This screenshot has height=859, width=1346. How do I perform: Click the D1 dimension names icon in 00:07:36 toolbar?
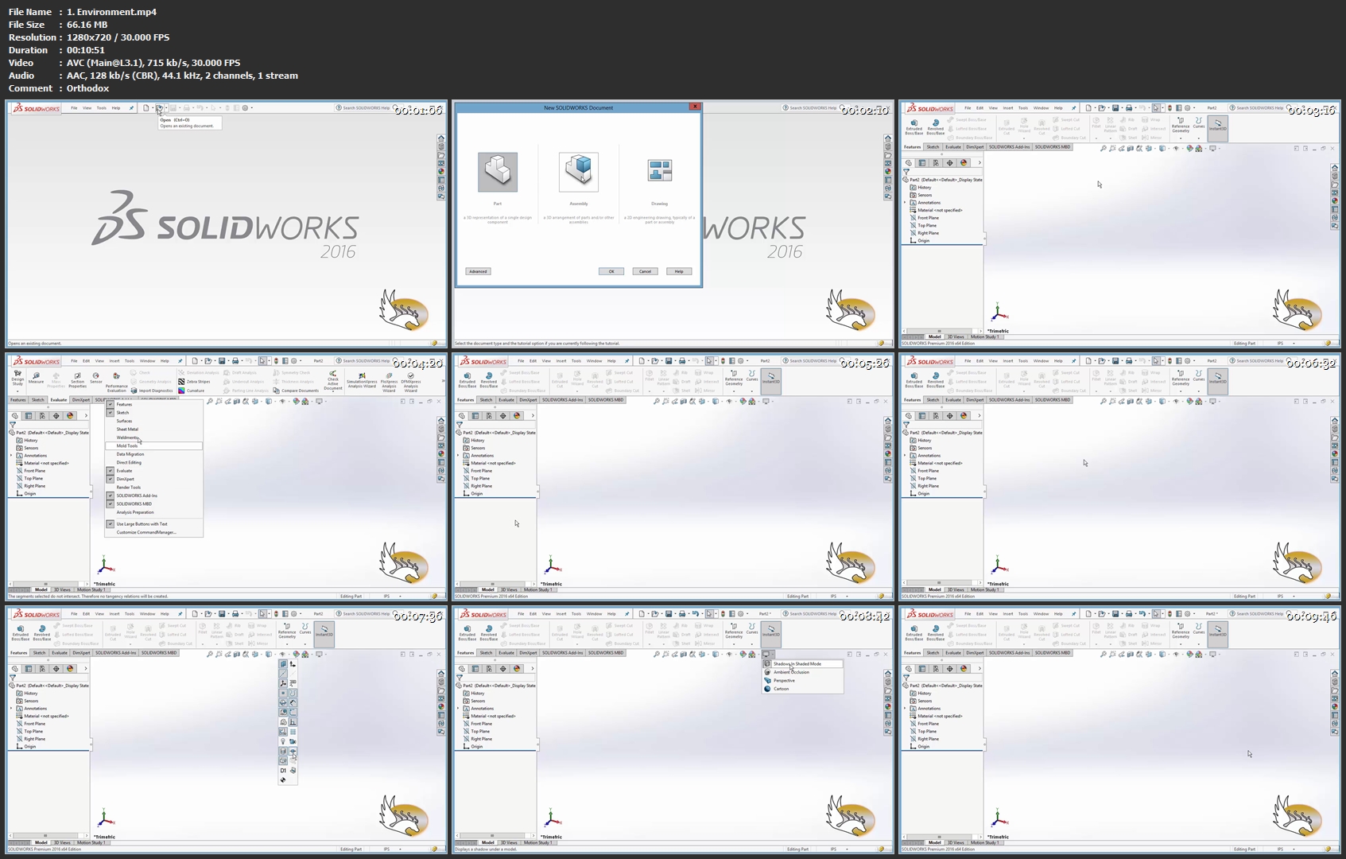click(283, 771)
